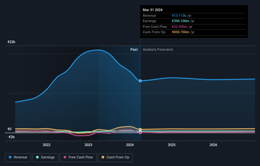Click the pink Free Cash Flow data point
This screenshot has height=166, width=260.
coord(140,132)
